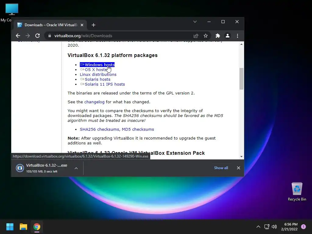
Task: Open the Windows Start menu
Action: click(10, 227)
